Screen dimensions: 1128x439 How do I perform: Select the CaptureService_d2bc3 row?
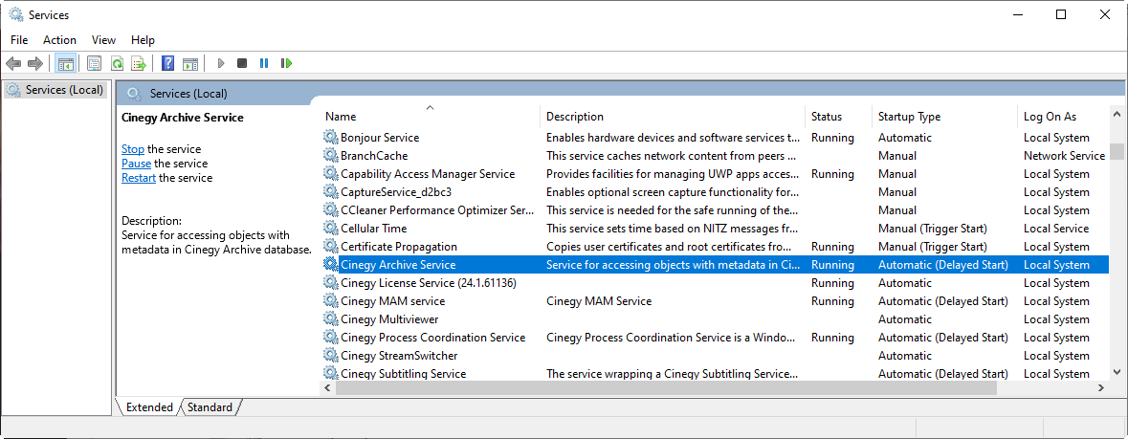[x=715, y=192]
